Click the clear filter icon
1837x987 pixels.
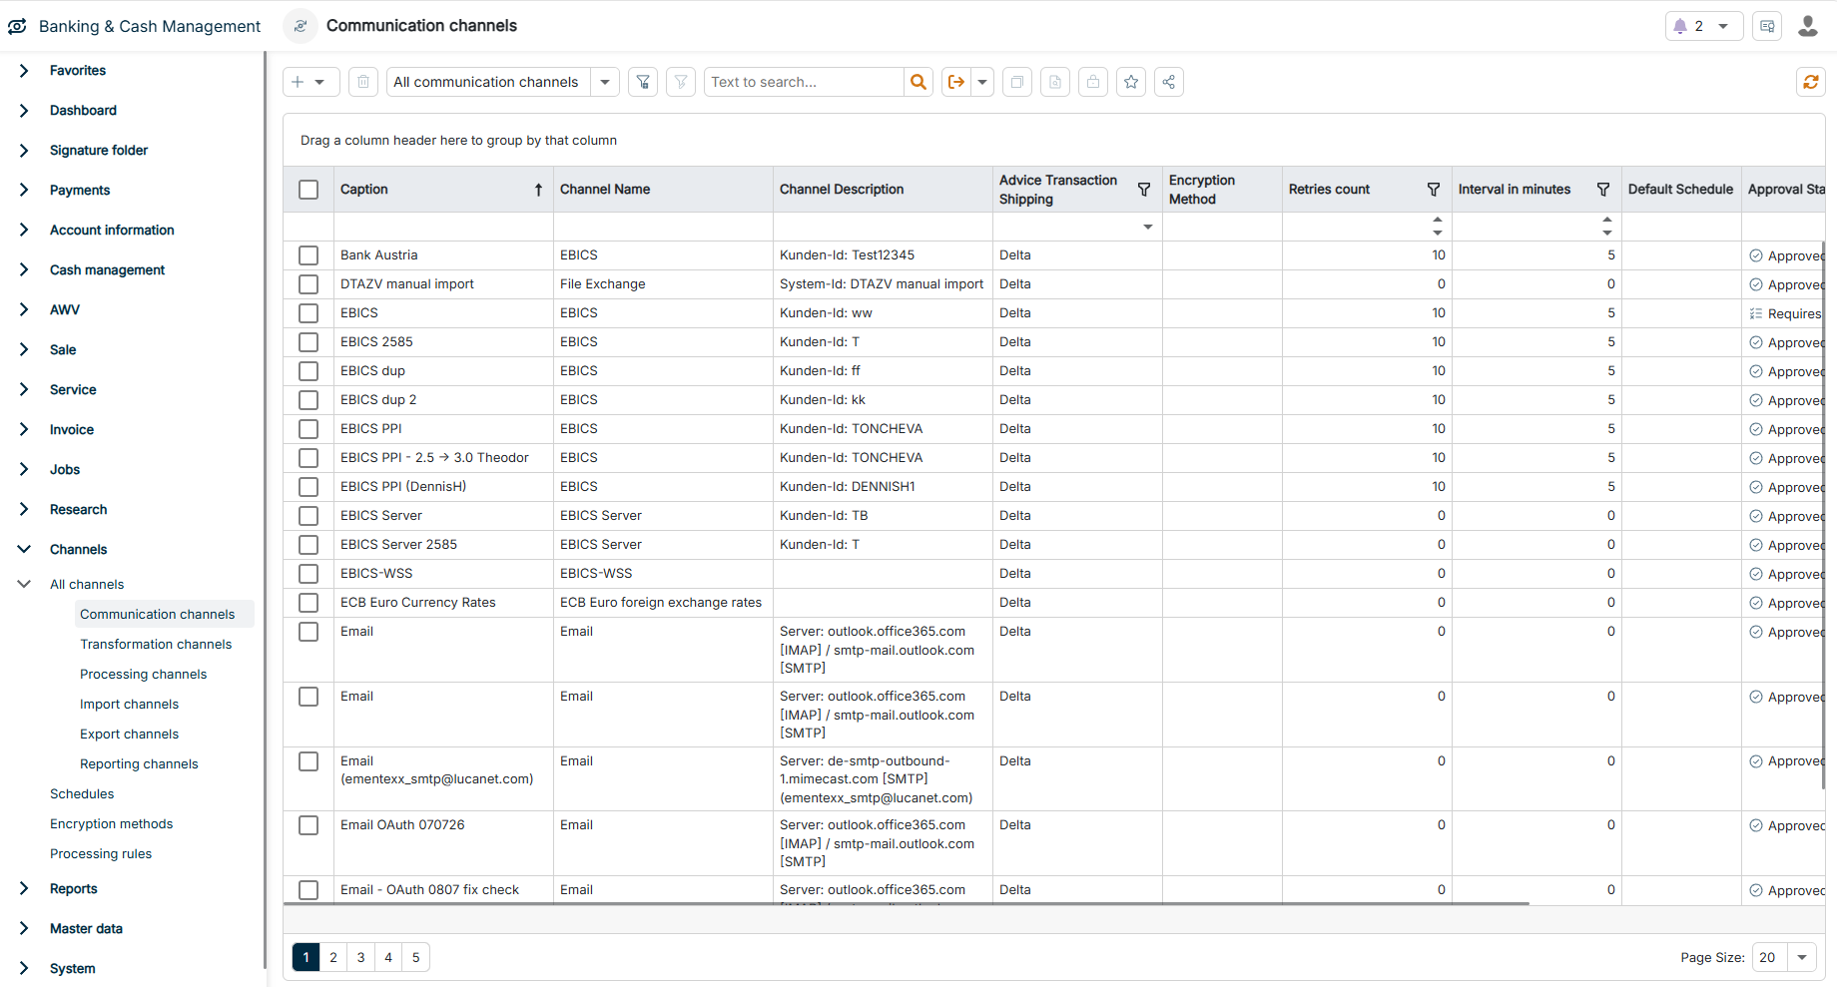pyautogui.click(x=681, y=82)
